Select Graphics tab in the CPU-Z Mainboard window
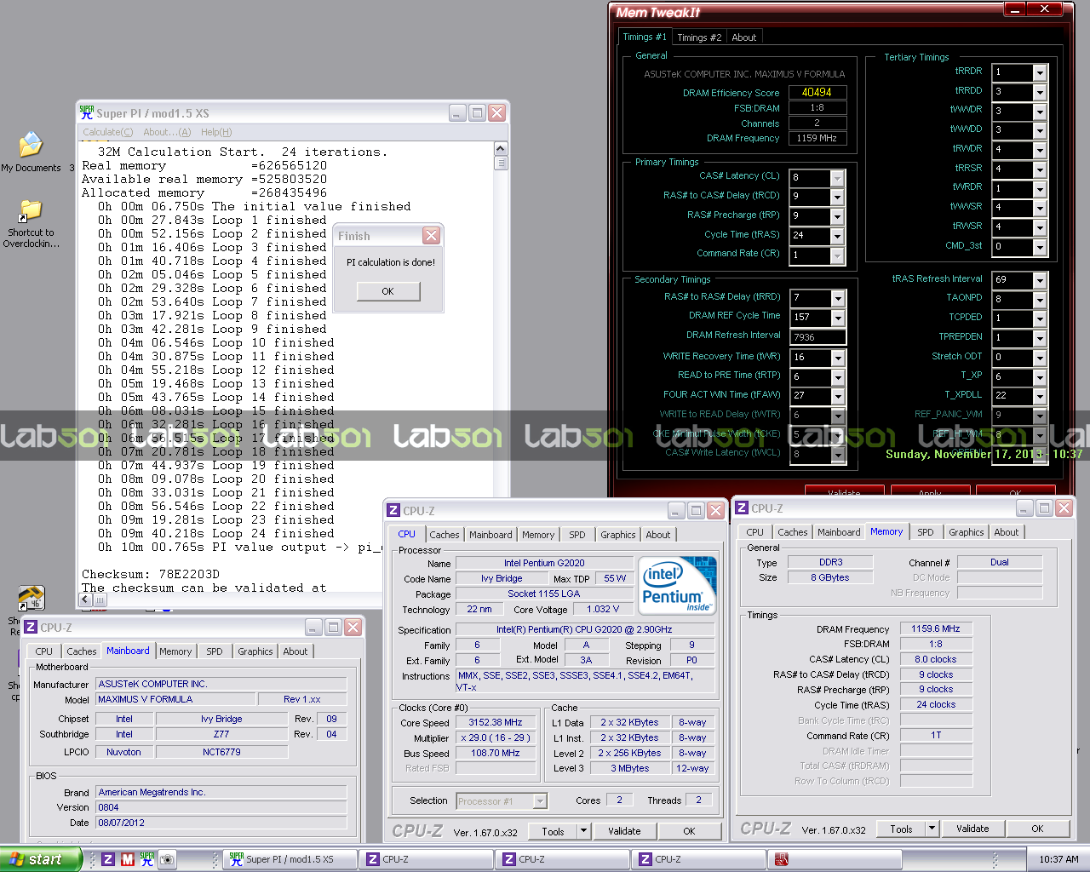This screenshot has height=872, width=1090. (x=255, y=651)
